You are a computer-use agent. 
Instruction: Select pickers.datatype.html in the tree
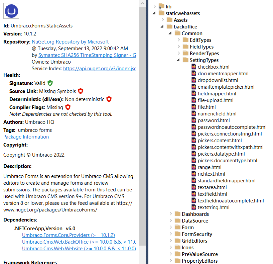[x=221, y=154]
